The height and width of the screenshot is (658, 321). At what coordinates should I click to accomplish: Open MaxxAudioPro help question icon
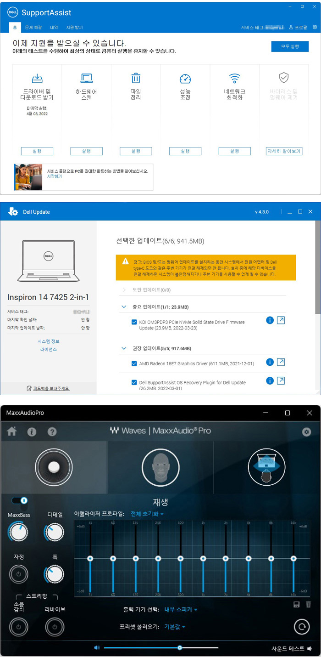click(52, 432)
